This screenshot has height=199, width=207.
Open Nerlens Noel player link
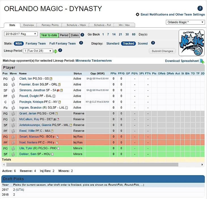pos(28,142)
